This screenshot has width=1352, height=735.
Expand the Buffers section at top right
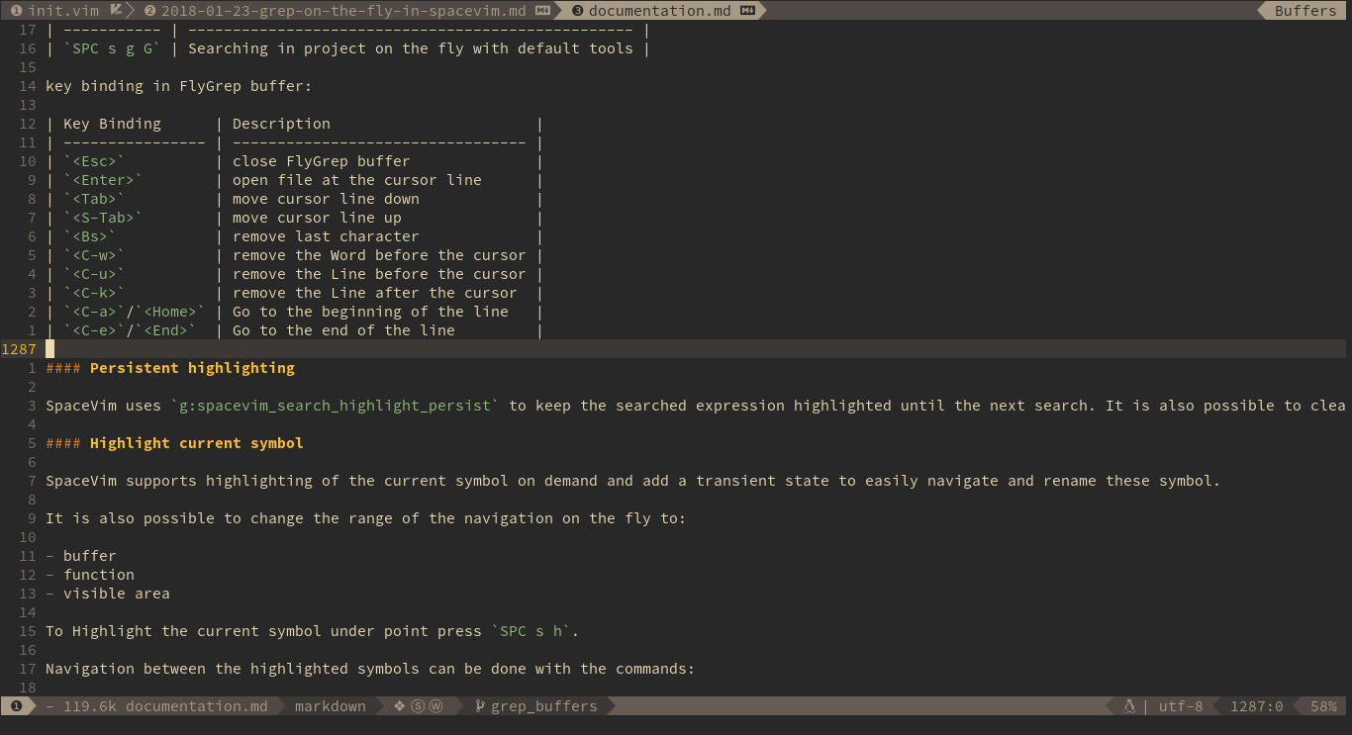click(1304, 10)
